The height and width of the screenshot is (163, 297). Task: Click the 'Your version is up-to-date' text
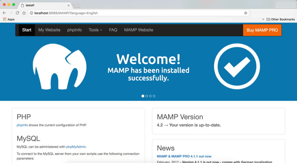pos(195,125)
